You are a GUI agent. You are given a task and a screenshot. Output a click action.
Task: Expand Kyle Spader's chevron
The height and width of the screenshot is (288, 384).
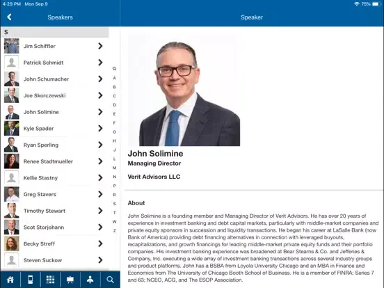pyautogui.click(x=100, y=128)
